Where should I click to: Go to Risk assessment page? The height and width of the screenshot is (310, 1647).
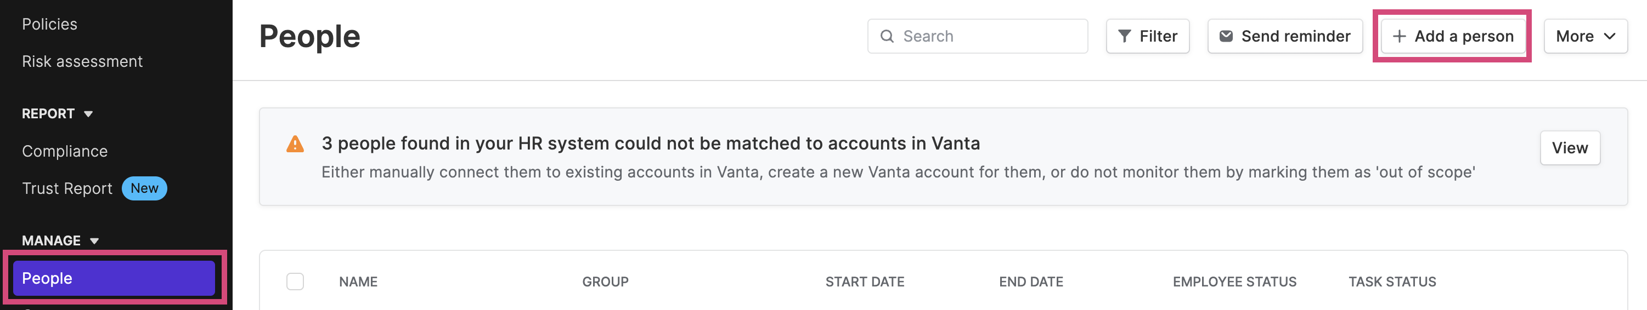click(x=82, y=61)
